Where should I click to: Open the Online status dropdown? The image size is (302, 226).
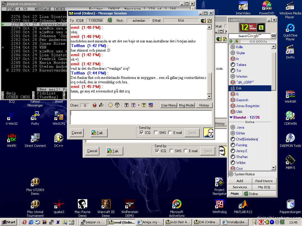(260, 194)
